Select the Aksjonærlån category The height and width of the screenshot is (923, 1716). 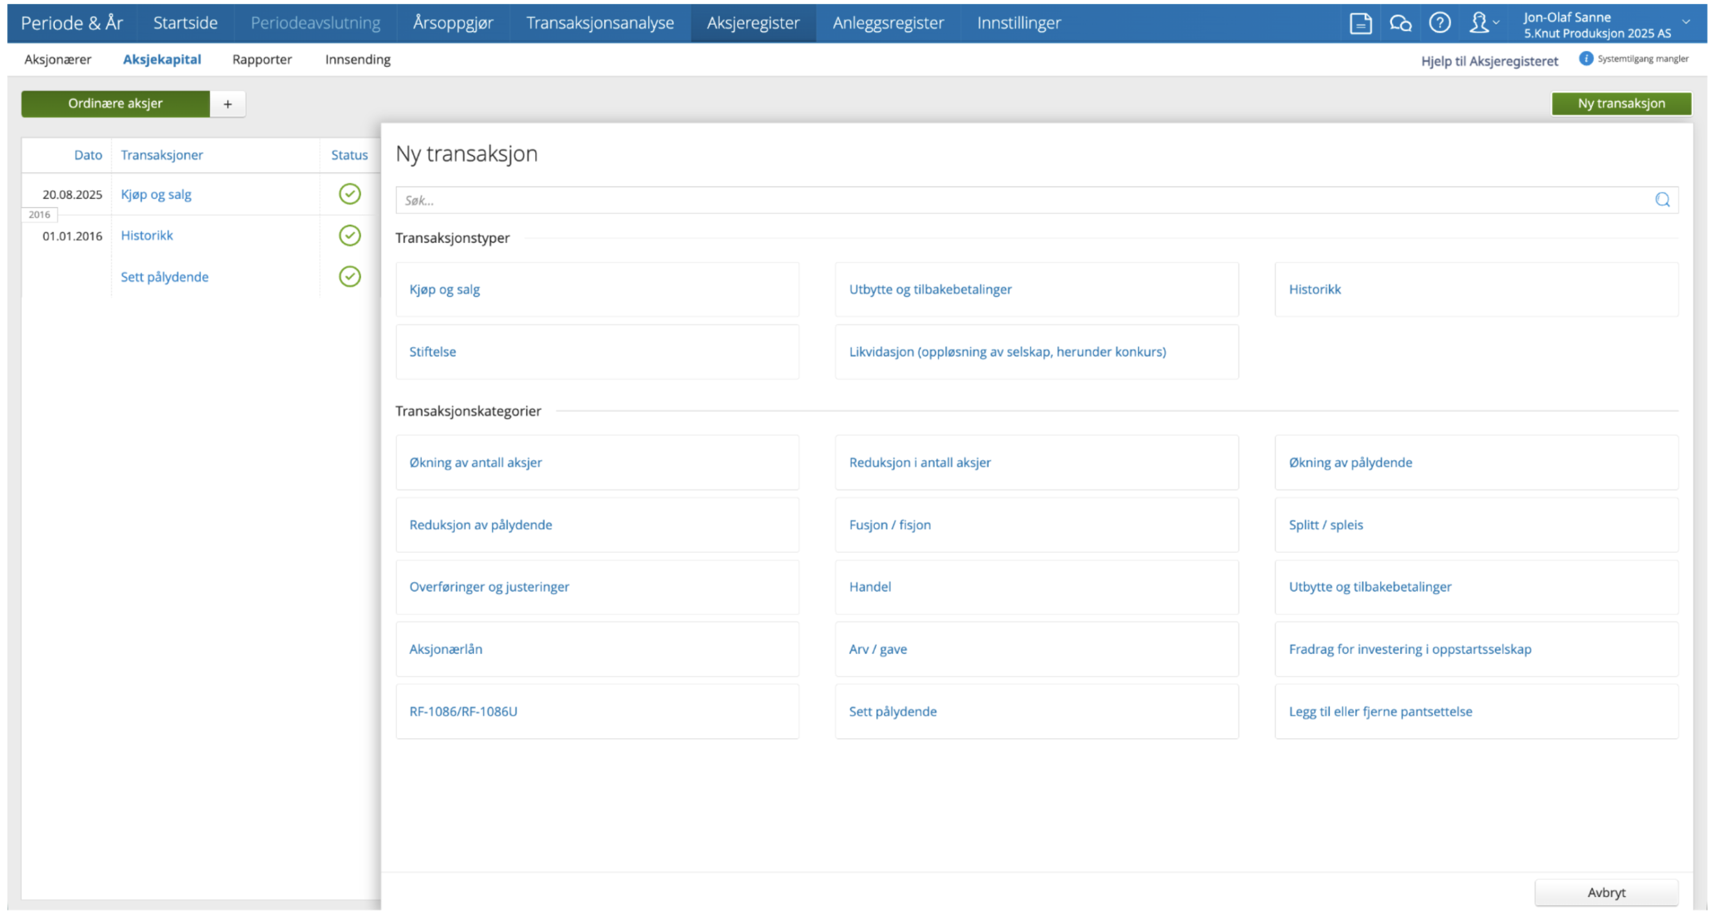click(x=597, y=649)
